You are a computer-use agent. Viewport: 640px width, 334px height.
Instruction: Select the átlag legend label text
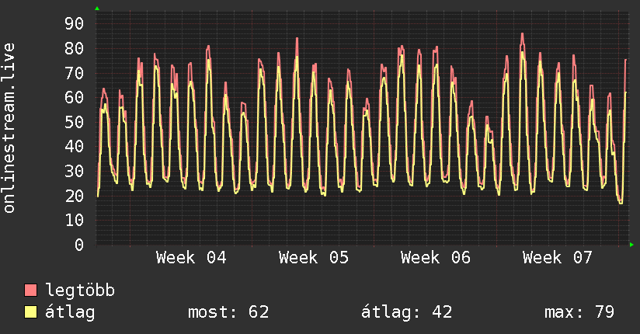[70, 312]
